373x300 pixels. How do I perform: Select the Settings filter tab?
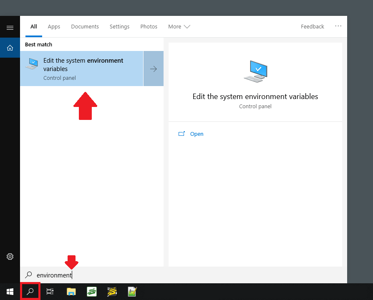click(119, 27)
